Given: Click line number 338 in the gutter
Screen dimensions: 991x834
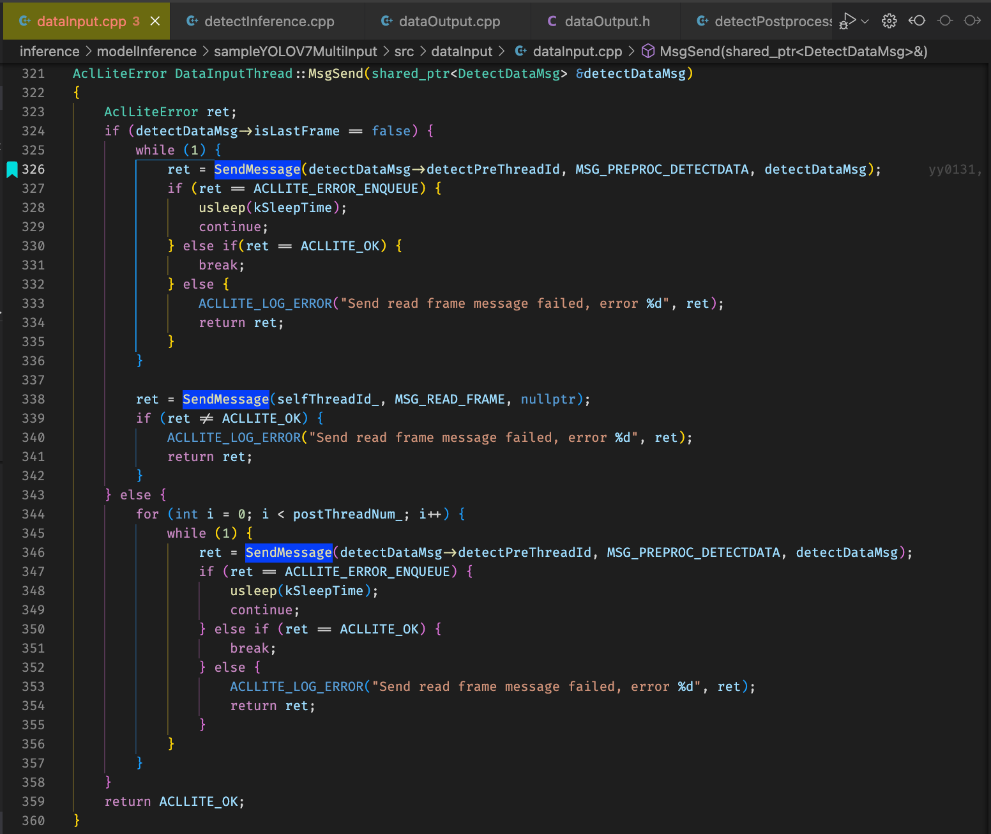Looking at the screenshot, I should (33, 399).
